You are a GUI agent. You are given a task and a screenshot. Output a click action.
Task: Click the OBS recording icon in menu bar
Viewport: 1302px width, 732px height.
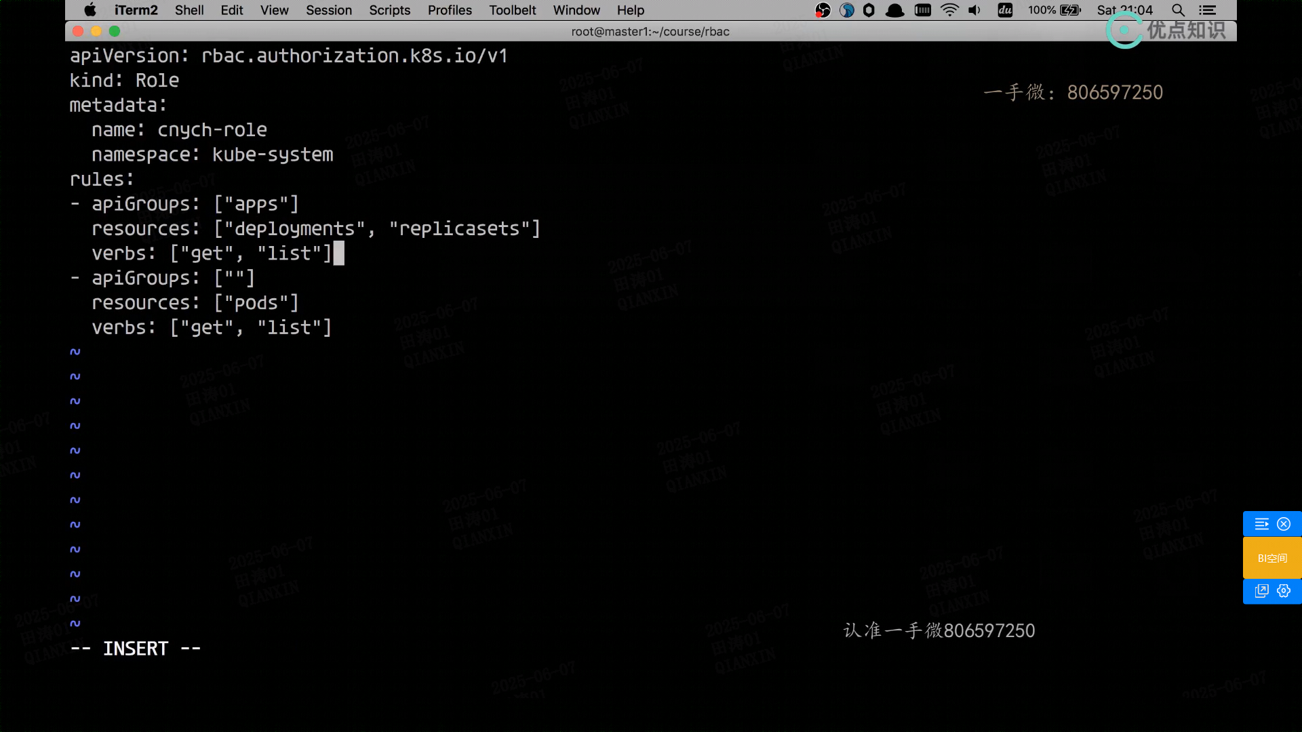click(823, 10)
